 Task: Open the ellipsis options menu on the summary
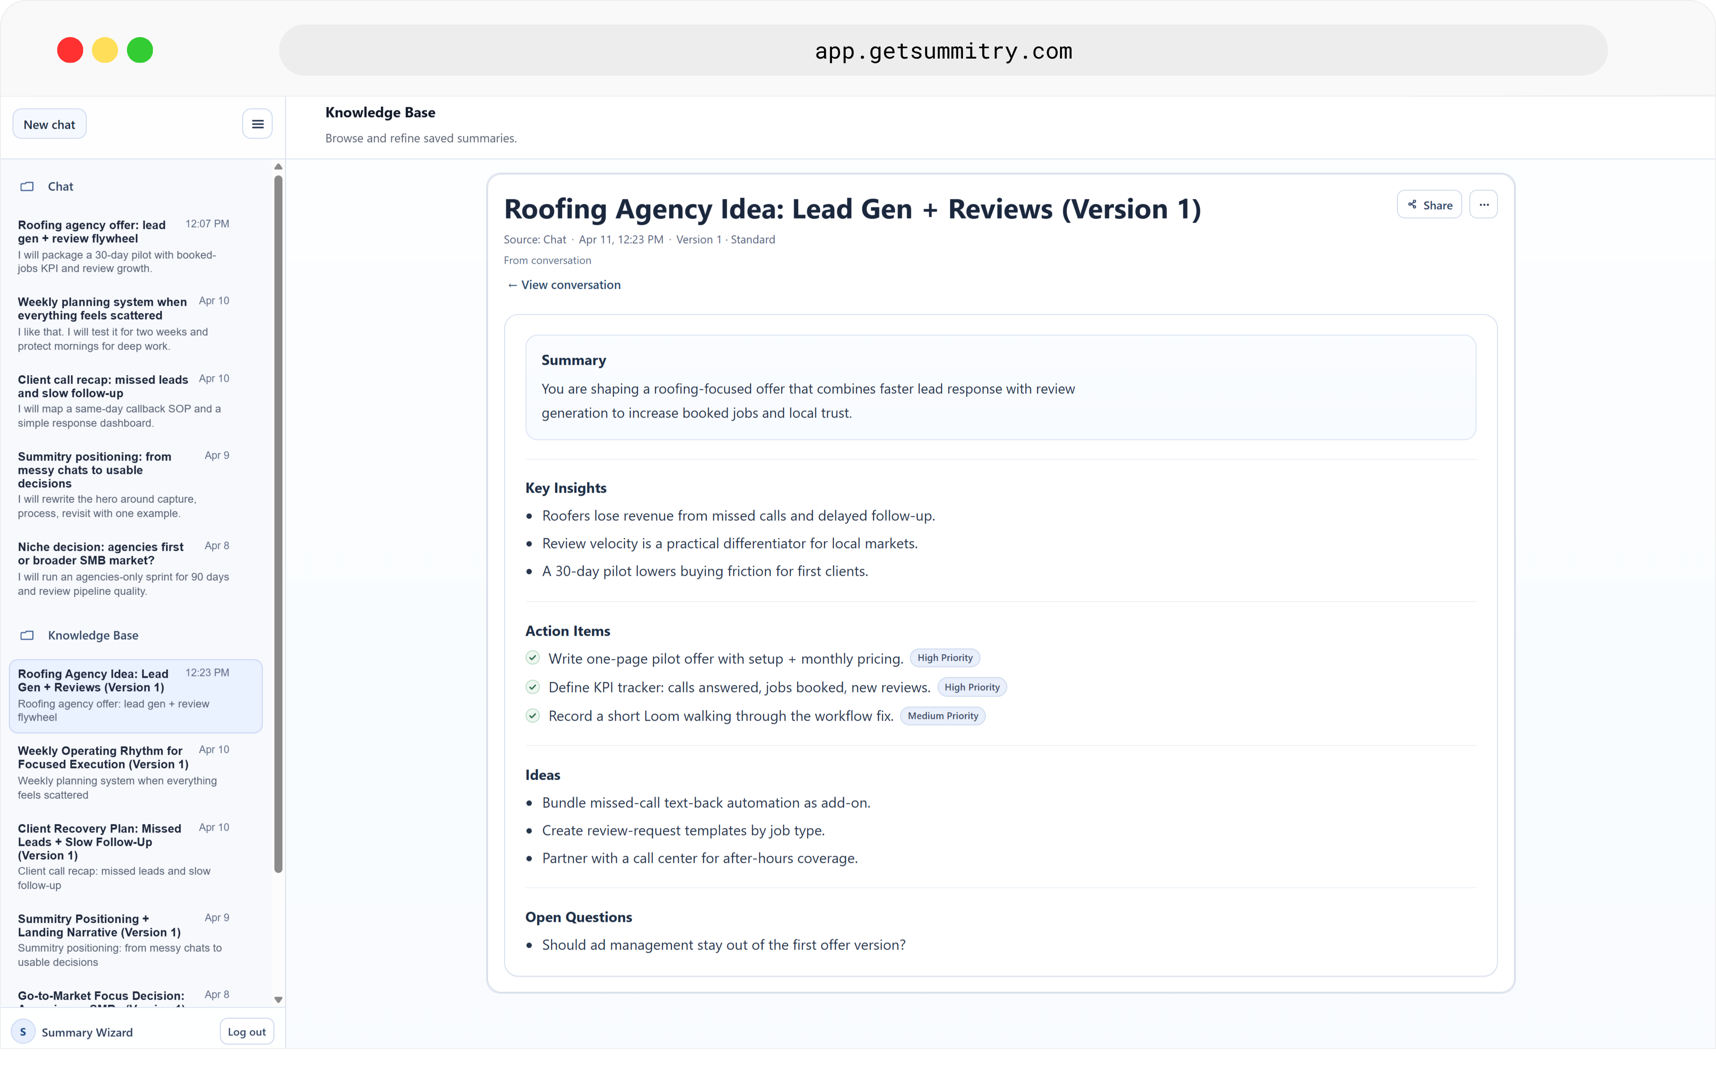click(1484, 204)
